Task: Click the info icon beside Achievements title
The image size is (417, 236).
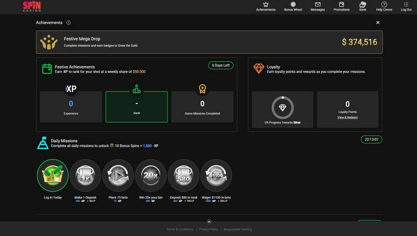Action: 69,23
